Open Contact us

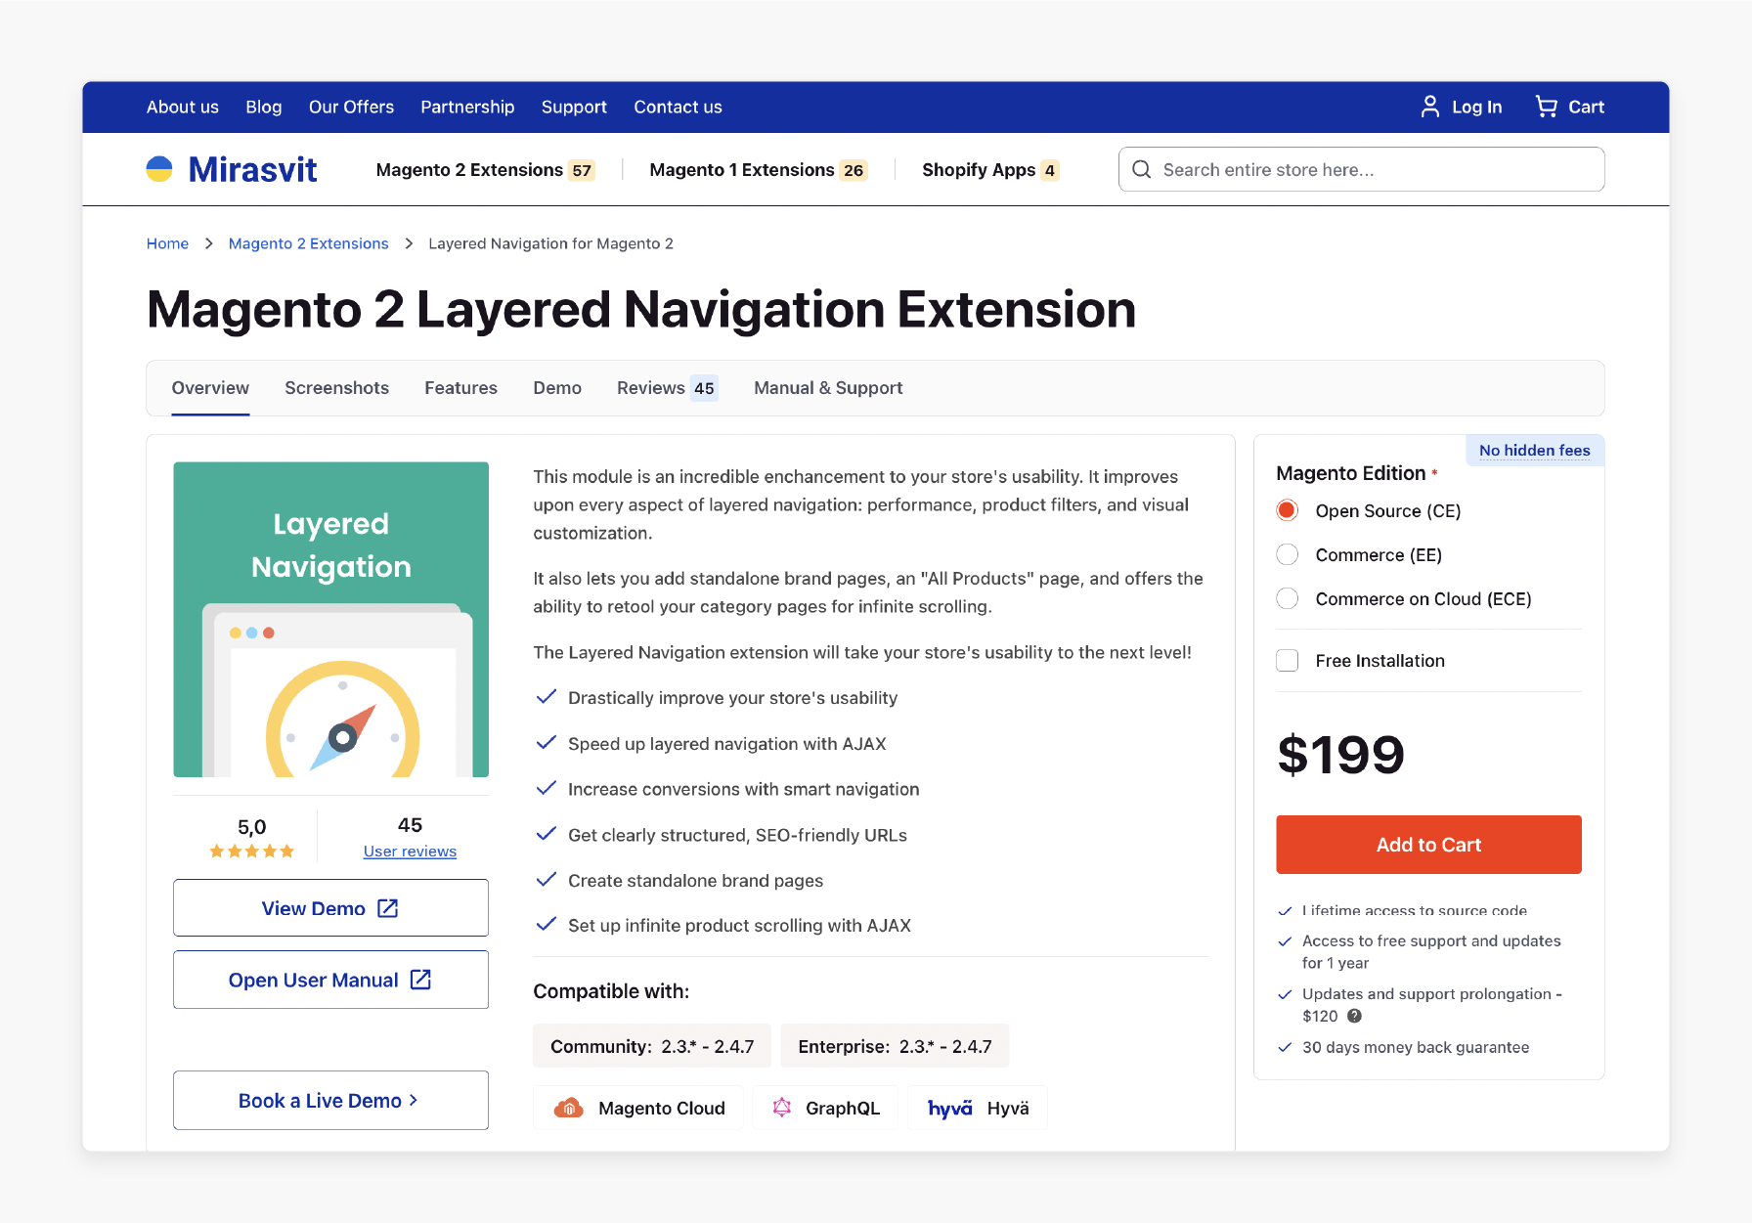(678, 107)
